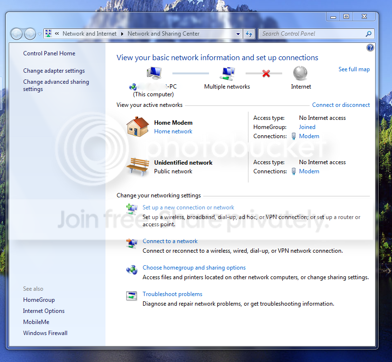Click the homegroup sharing options spheres icon
Screen dimensions: 392x362
click(x=132, y=270)
